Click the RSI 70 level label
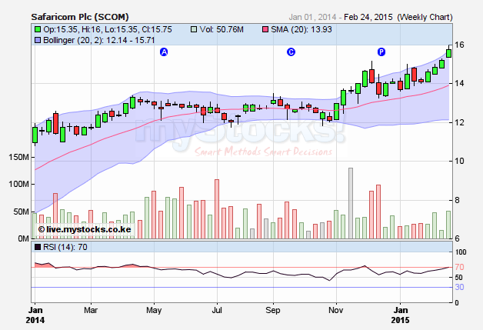The image size is (483, 330). pos(458,267)
